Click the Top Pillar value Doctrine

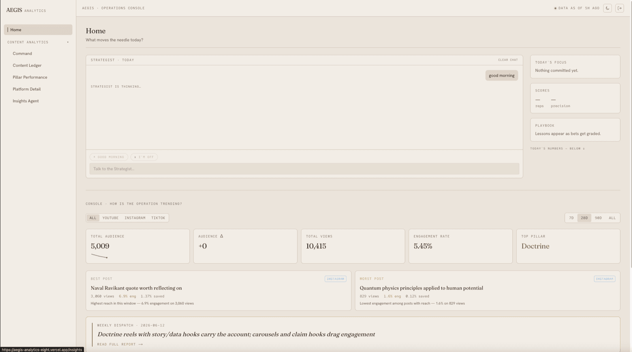(x=535, y=246)
